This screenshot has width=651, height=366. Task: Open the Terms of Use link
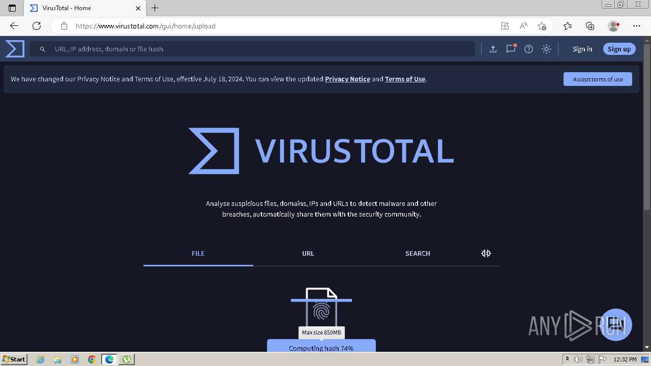coord(405,79)
